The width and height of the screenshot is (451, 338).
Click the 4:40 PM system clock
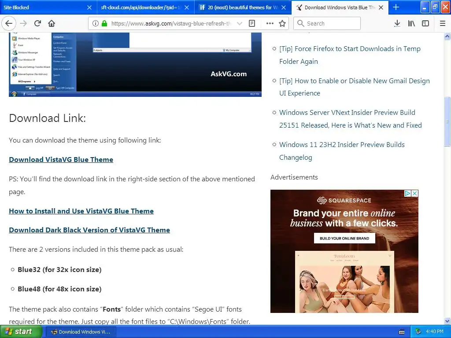click(435, 332)
